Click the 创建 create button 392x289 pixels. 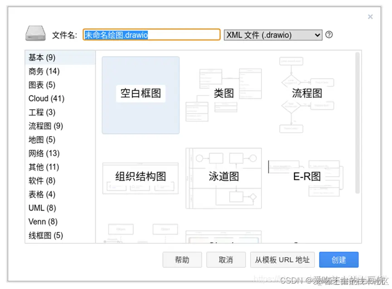[x=339, y=260]
